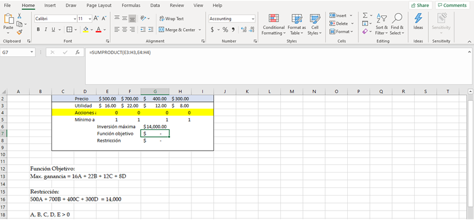The height and width of the screenshot is (220, 474).
Task: Toggle Italic formatting
Action: point(46,30)
